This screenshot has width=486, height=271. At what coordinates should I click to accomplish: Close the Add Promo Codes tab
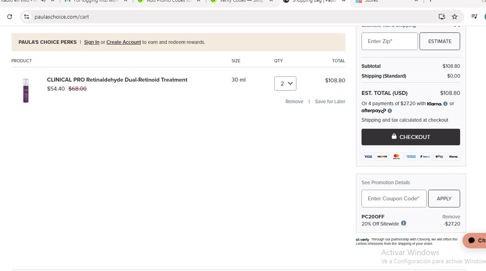[x=199, y=1]
